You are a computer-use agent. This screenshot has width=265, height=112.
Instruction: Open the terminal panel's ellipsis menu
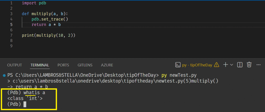pos(258,65)
